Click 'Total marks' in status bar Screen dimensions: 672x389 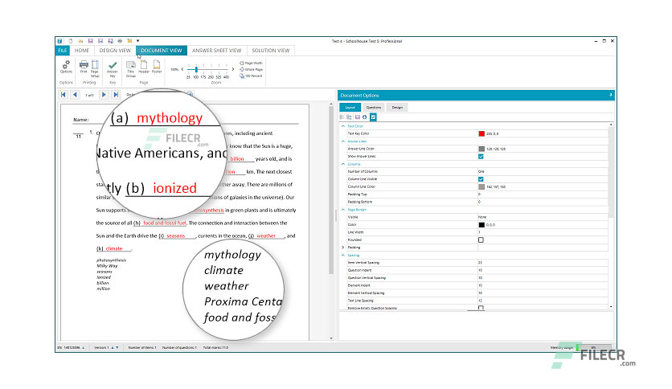pos(215,347)
